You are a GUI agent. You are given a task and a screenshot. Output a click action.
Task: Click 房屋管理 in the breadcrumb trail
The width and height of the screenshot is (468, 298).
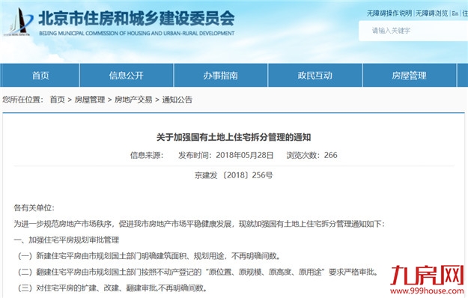(90, 100)
